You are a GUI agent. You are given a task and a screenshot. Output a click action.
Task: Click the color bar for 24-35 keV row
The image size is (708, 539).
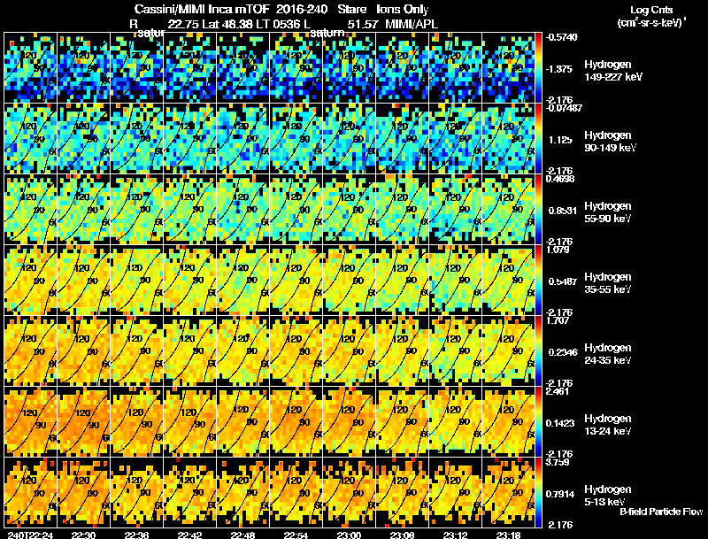538,351
